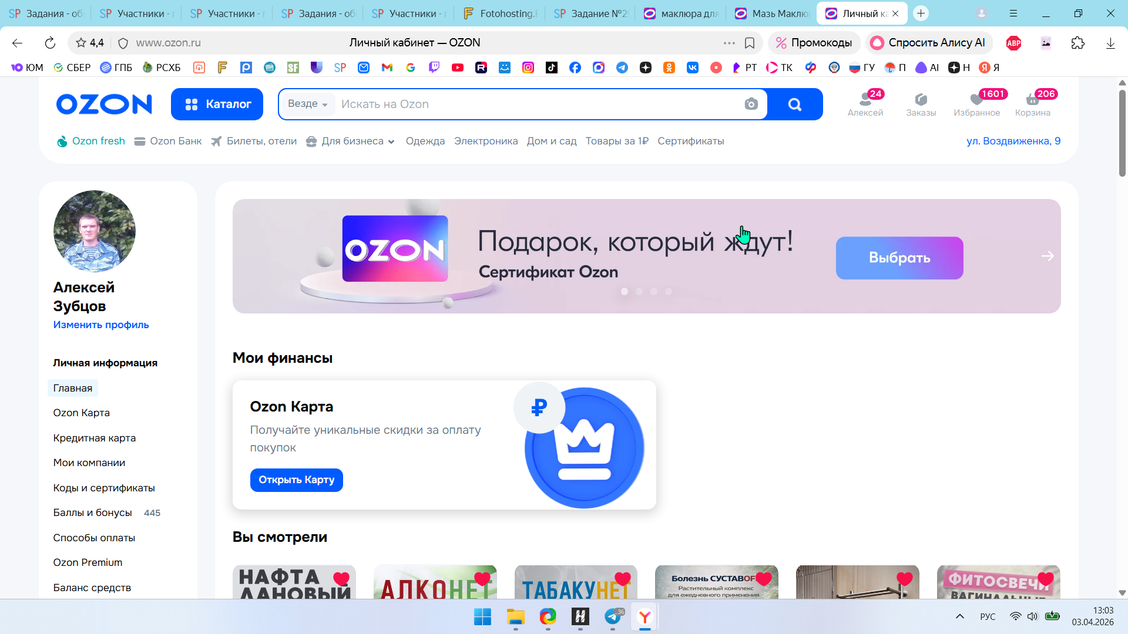
Task: Expand the Везде search scope dropdown
Action: coord(307,104)
